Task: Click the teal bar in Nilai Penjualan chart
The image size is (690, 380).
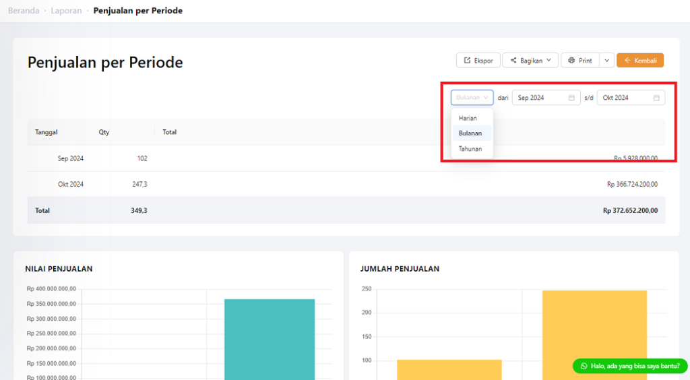Action: click(x=270, y=340)
